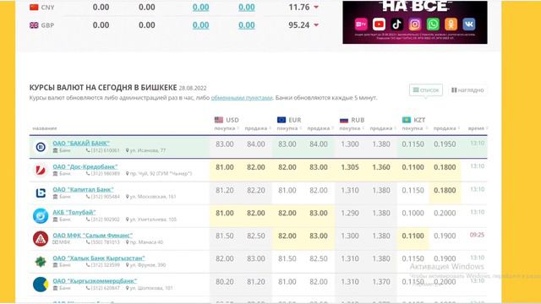
Task: Open the YouTube icon in the ad banner
Action: tap(379, 24)
